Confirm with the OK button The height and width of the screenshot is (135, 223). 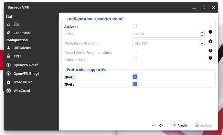[x=158, y=125]
